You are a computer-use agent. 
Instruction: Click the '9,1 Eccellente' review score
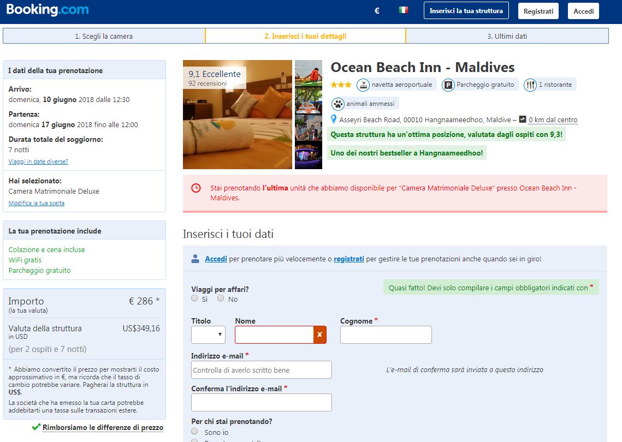pos(215,74)
